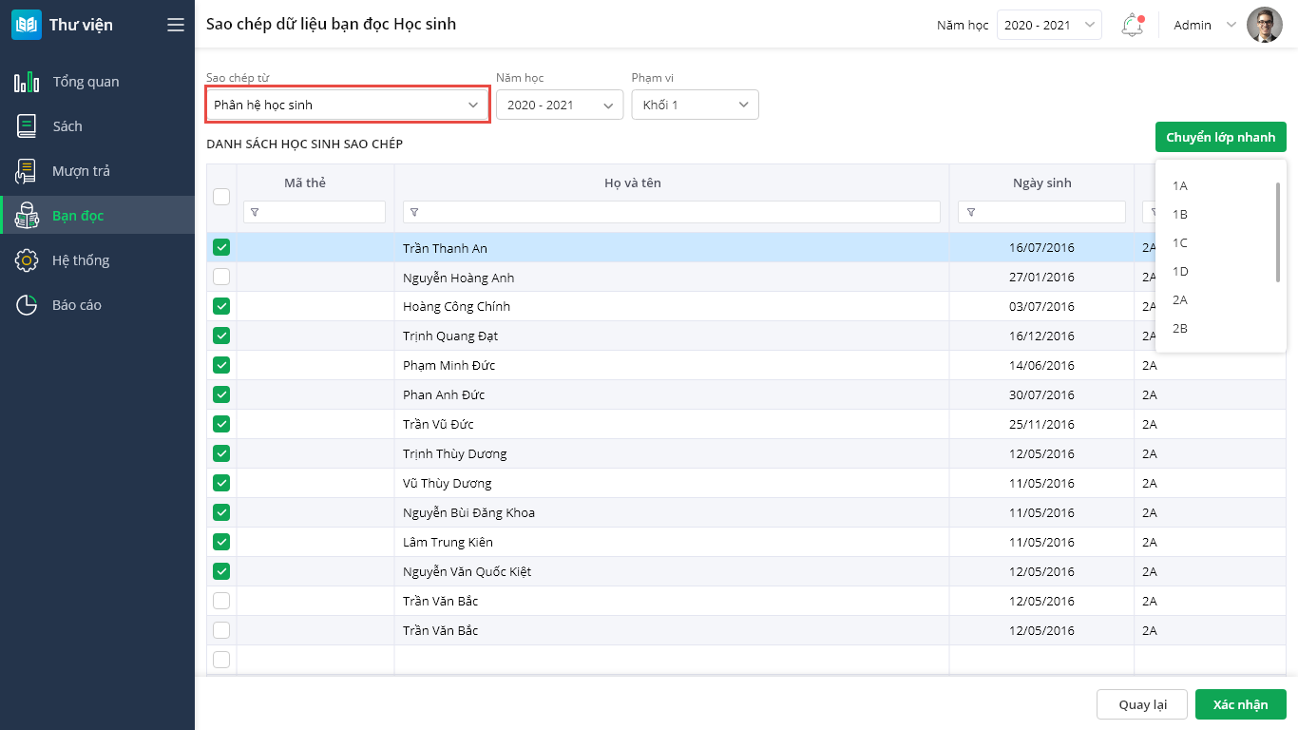Click the Hệ thống gear icon

point(27,260)
